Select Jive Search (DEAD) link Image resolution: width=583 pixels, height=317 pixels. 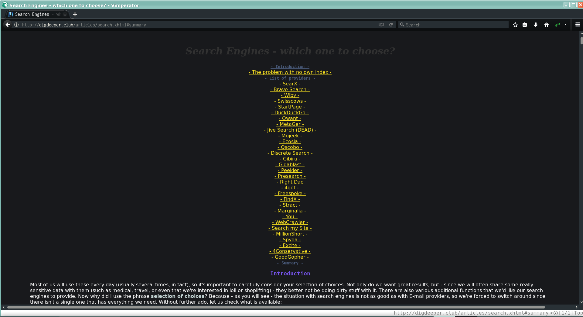[290, 130]
